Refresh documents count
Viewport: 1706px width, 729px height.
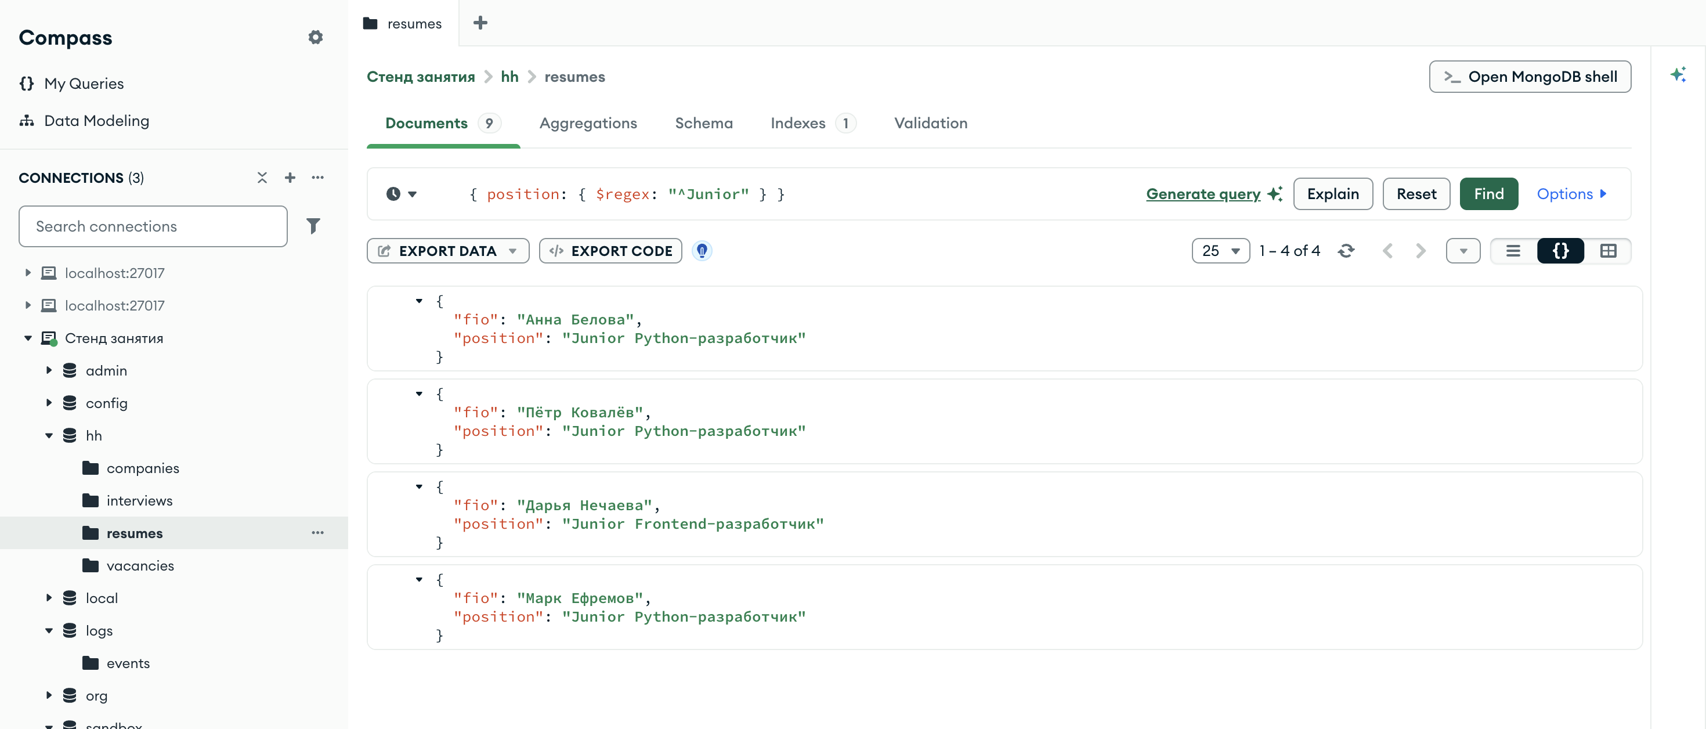[x=1346, y=251]
